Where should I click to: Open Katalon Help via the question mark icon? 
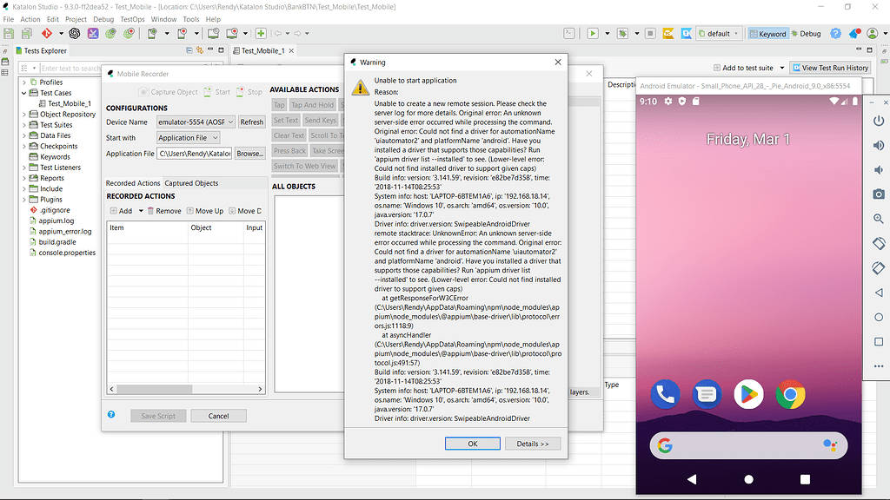pyautogui.click(x=835, y=33)
